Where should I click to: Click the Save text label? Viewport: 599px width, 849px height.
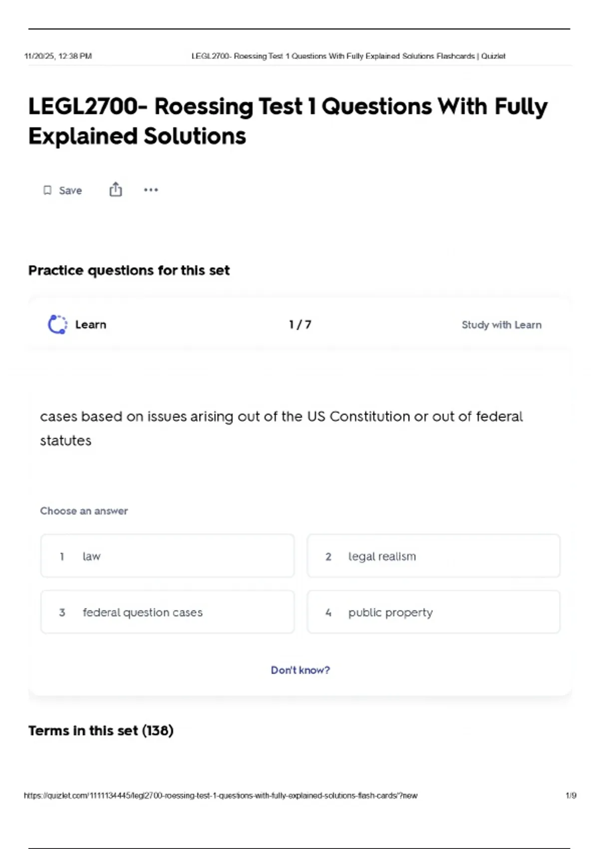pyautogui.click(x=70, y=190)
